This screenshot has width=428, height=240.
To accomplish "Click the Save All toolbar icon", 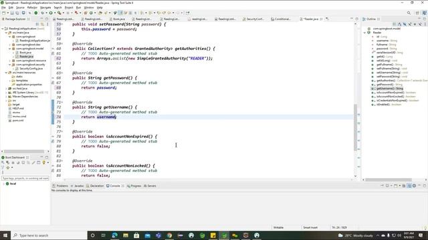I will [17, 13].
